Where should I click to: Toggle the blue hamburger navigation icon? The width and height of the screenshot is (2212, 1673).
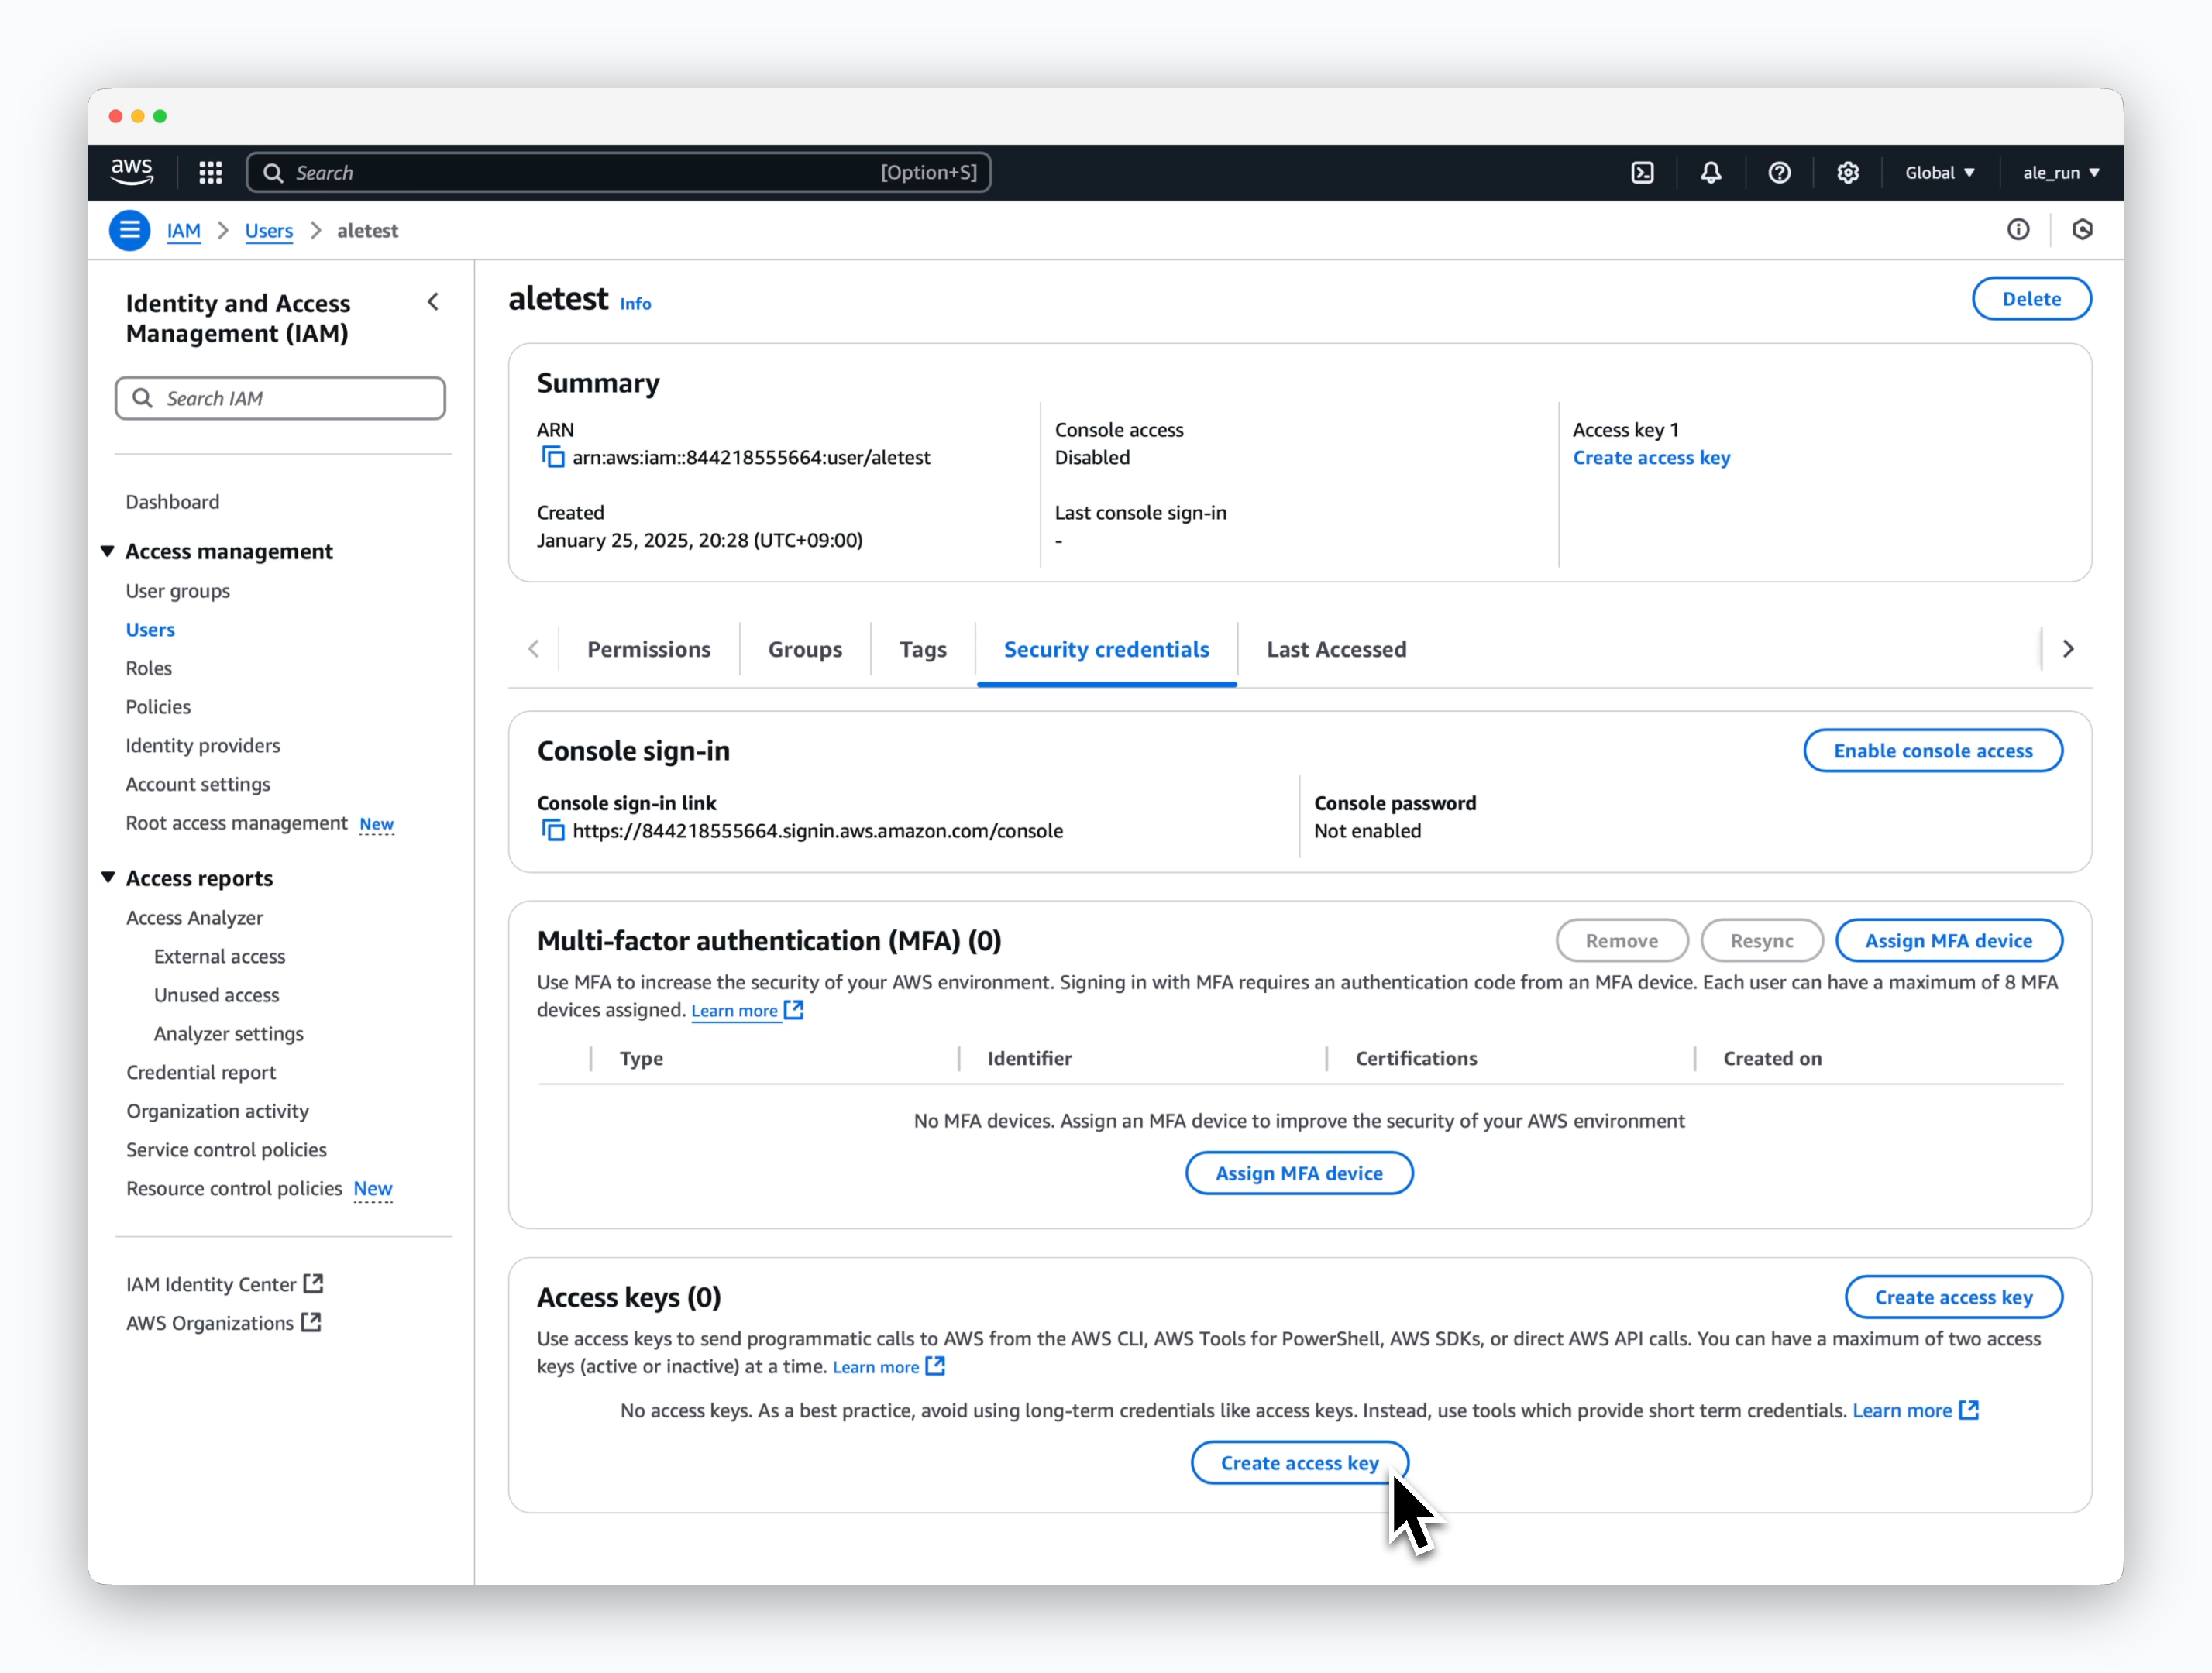click(129, 231)
